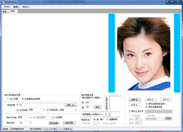Click the 拍照 capture button
The width and height of the screenshot is (183, 132).
pyautogui.click(x=135, y=100)
